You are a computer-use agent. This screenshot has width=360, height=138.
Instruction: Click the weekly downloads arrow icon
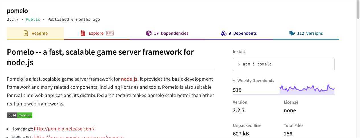[234, 81]
